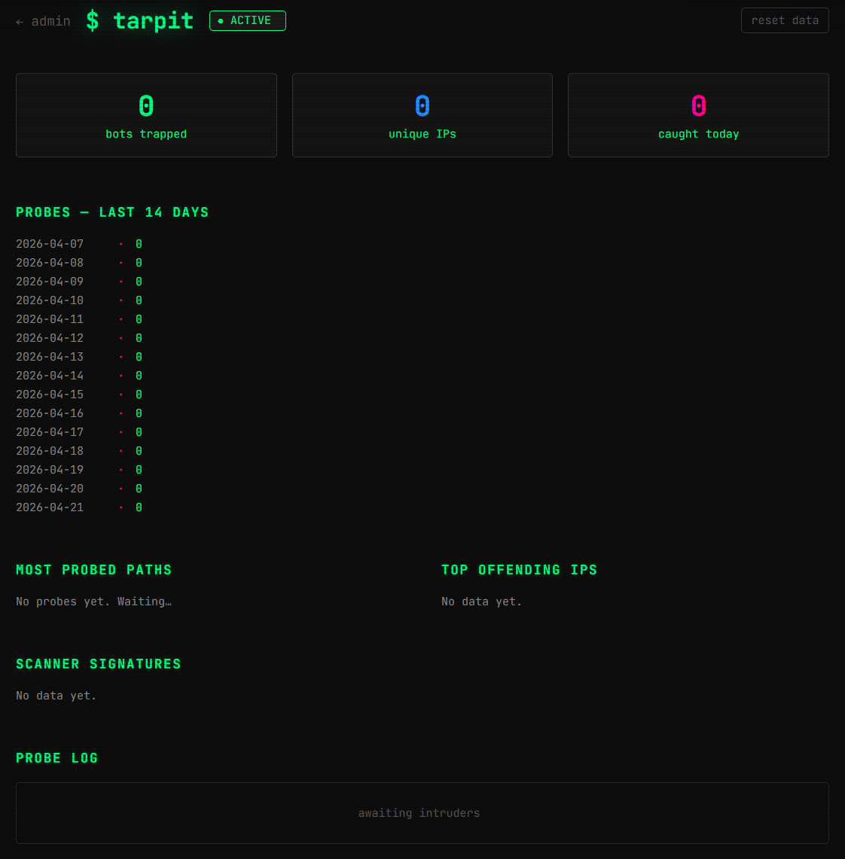
Task: Click the green dot in ACTIVE badge
Action: point(221,21)
